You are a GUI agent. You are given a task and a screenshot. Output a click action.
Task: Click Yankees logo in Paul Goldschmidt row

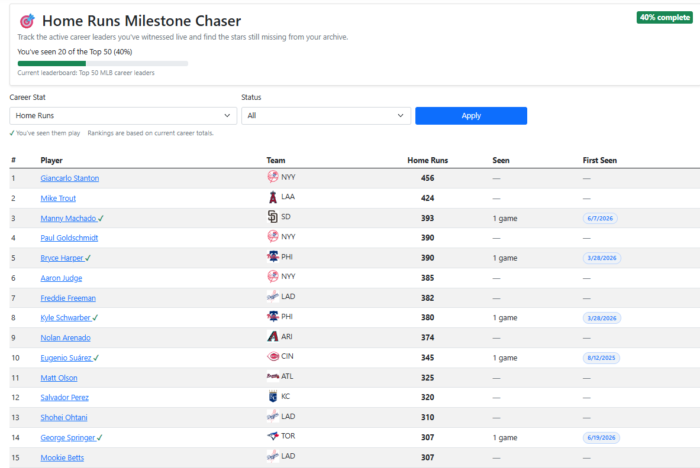pyautogui.click(x=273, y=237)
